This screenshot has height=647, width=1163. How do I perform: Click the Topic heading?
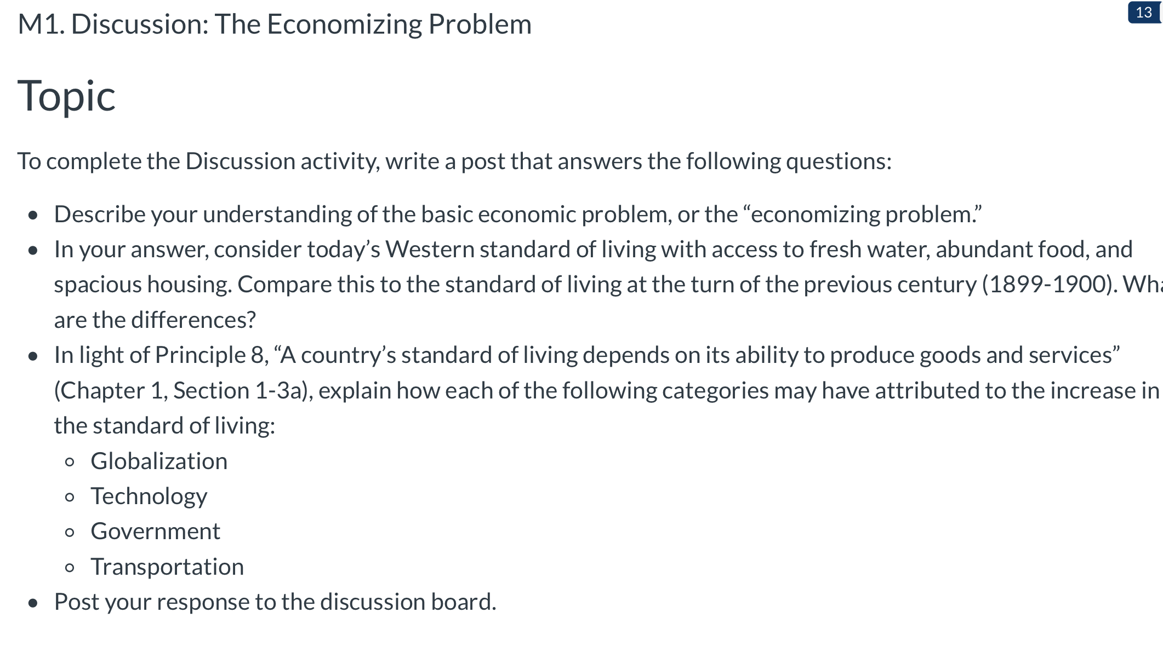66,96
